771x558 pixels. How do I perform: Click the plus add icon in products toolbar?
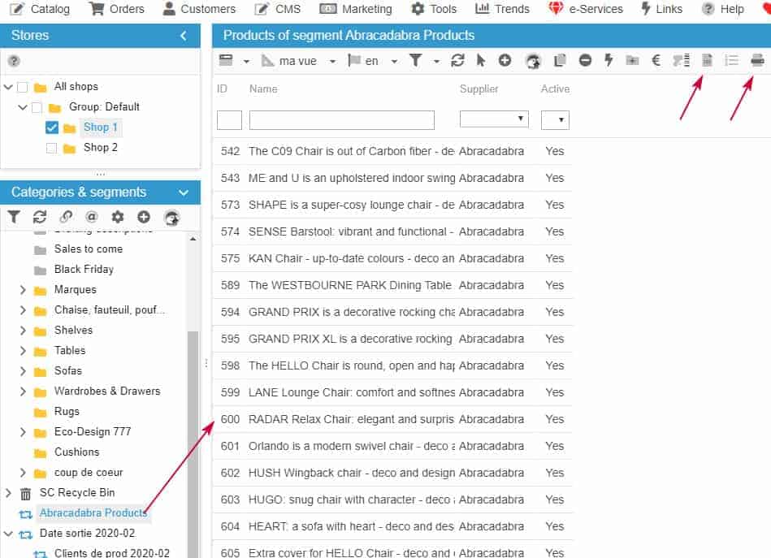pos(505,60)
